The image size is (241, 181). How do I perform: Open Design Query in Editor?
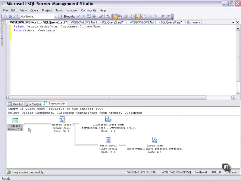[101, 16]
